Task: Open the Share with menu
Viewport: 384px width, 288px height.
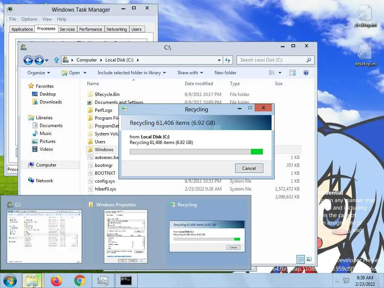Action: click(190, 73)
